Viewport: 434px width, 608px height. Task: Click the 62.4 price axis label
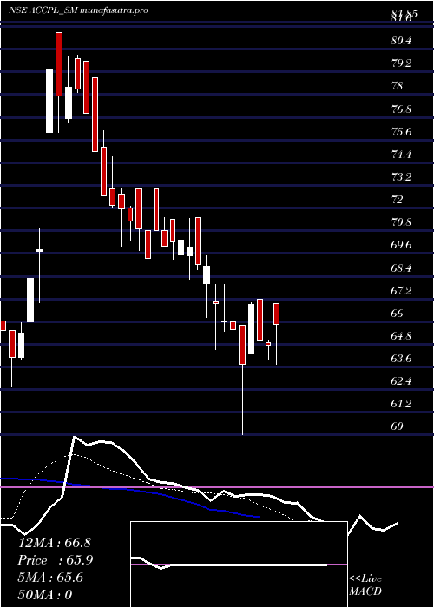[x=403, y=381]
